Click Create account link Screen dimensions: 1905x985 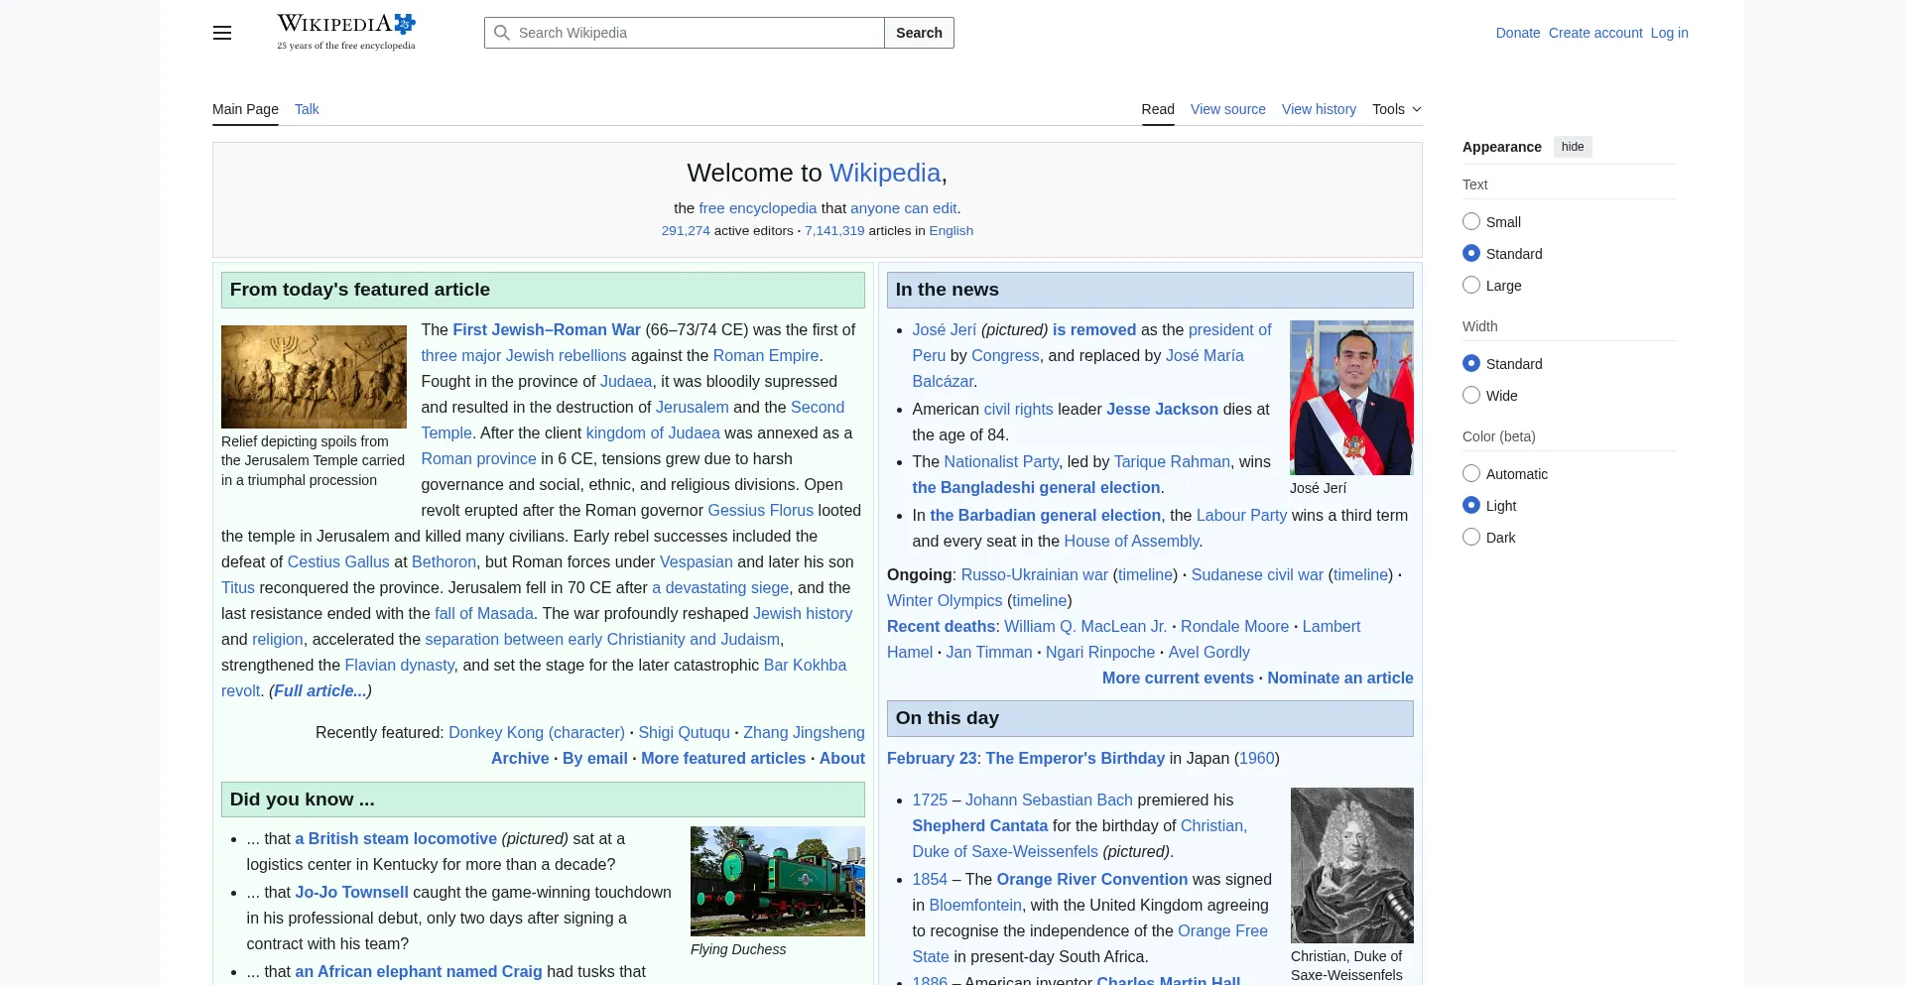pos(1595,33)
